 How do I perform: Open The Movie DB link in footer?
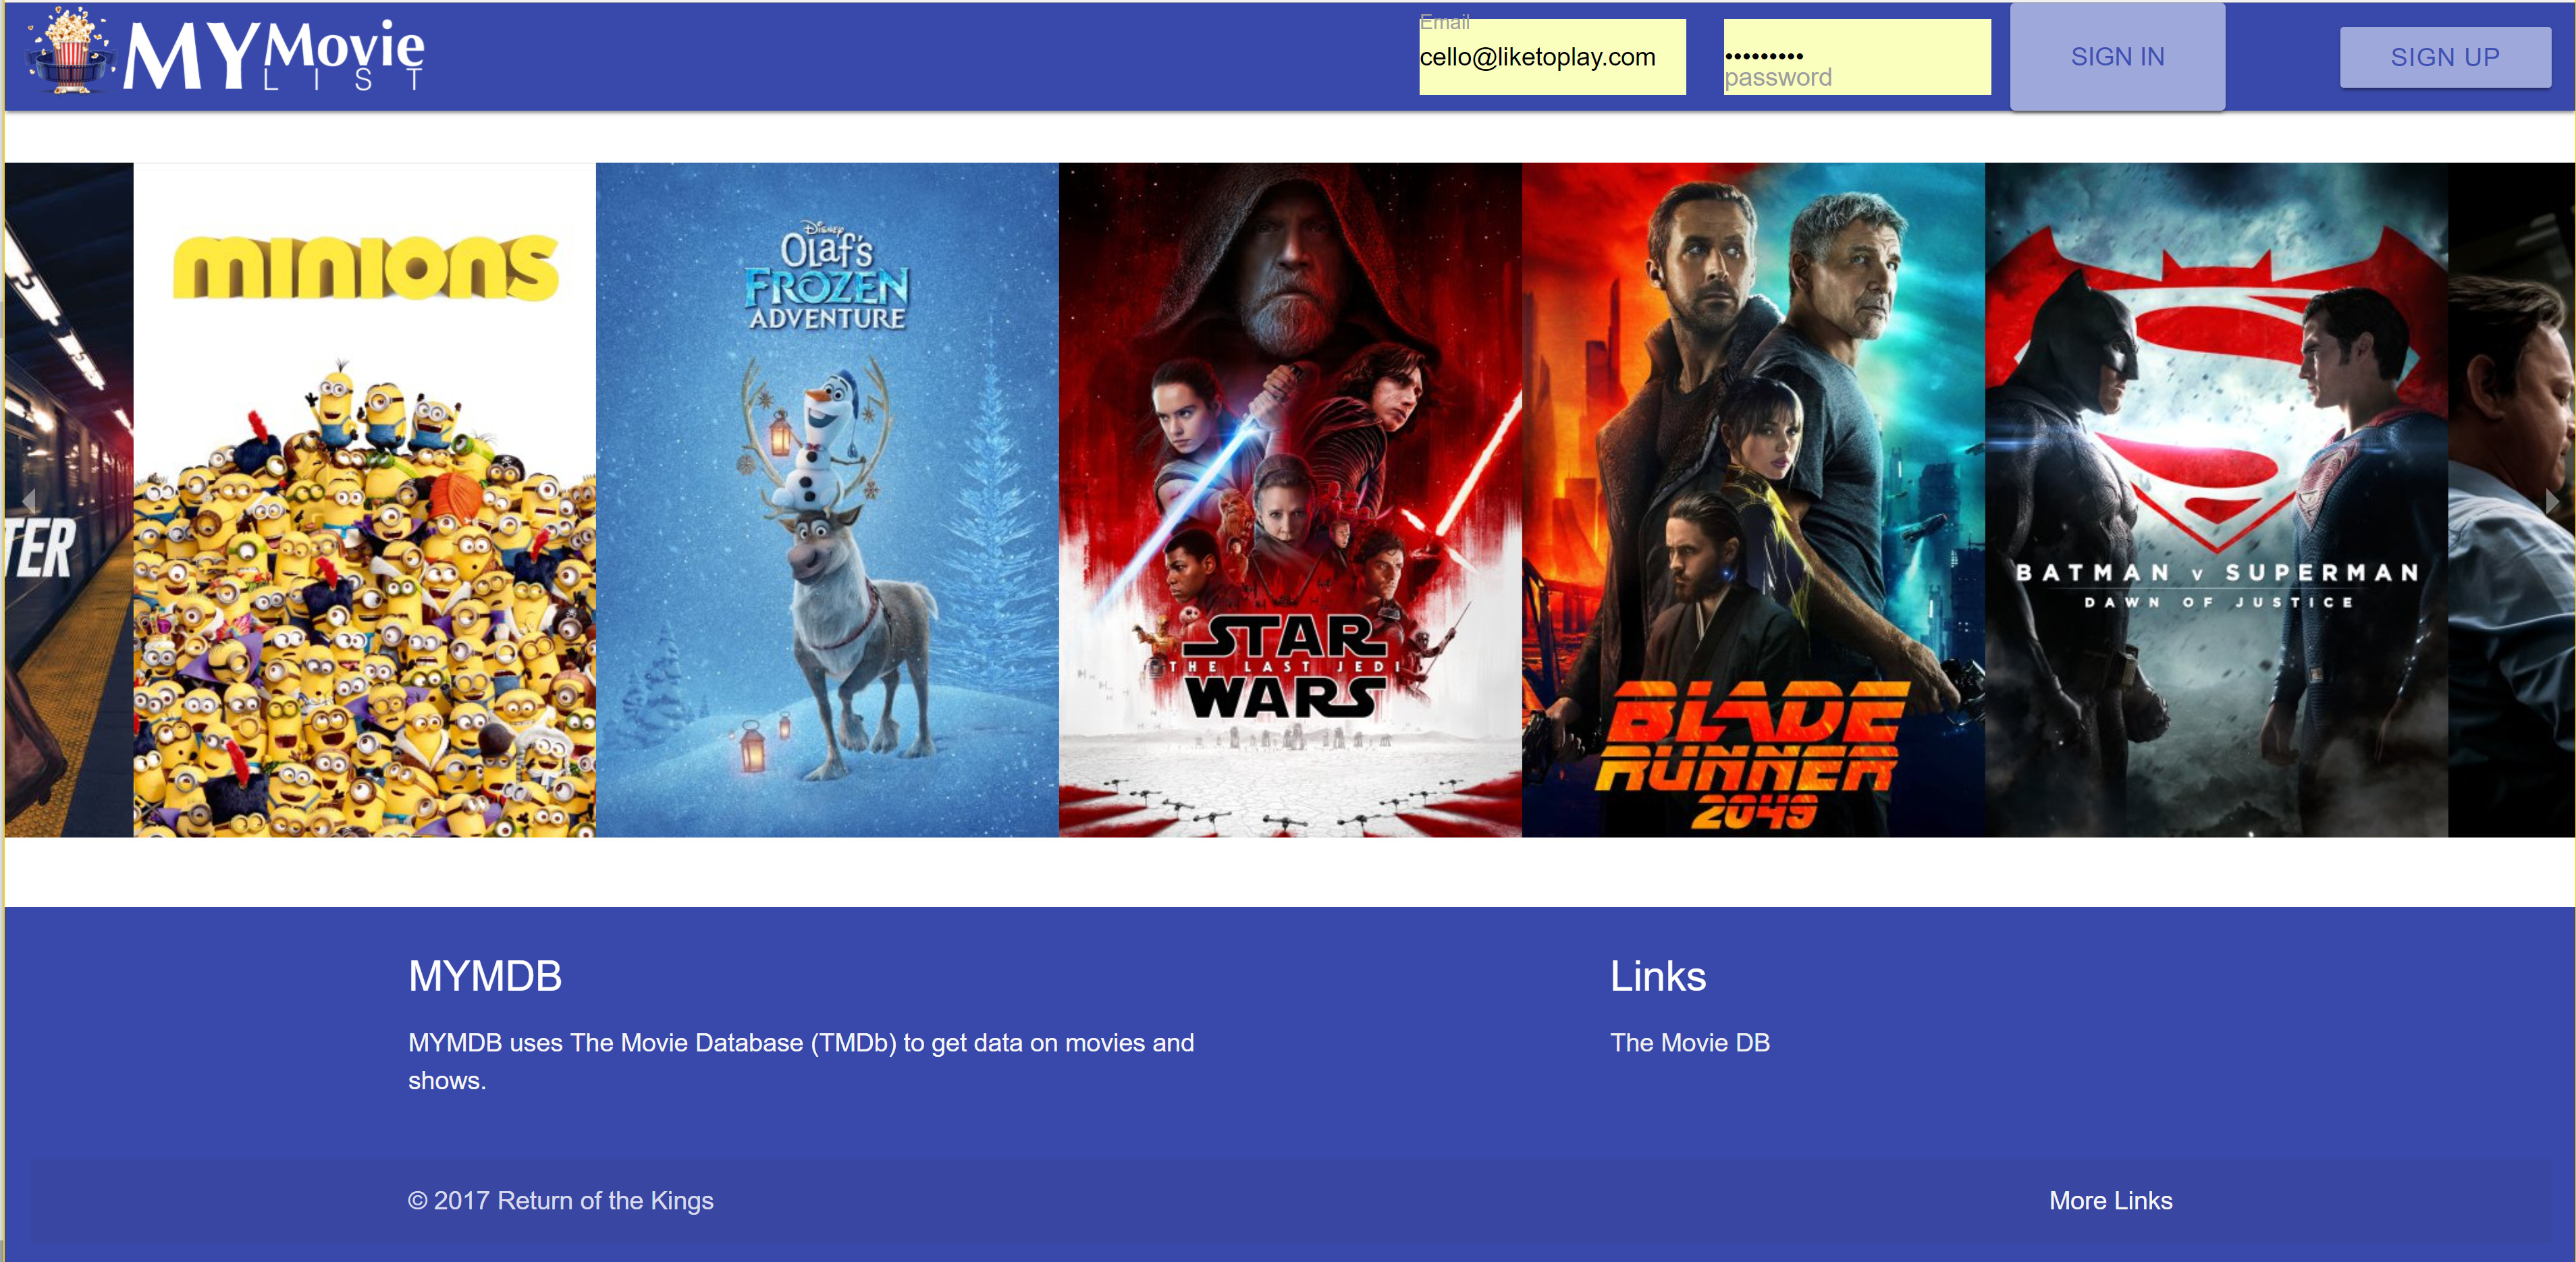pos(1689,1043)
